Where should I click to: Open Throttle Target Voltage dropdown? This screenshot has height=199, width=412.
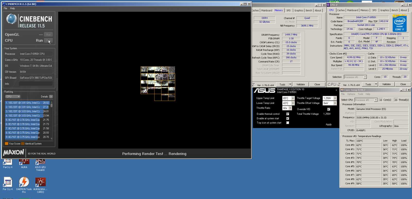(335, 98)
